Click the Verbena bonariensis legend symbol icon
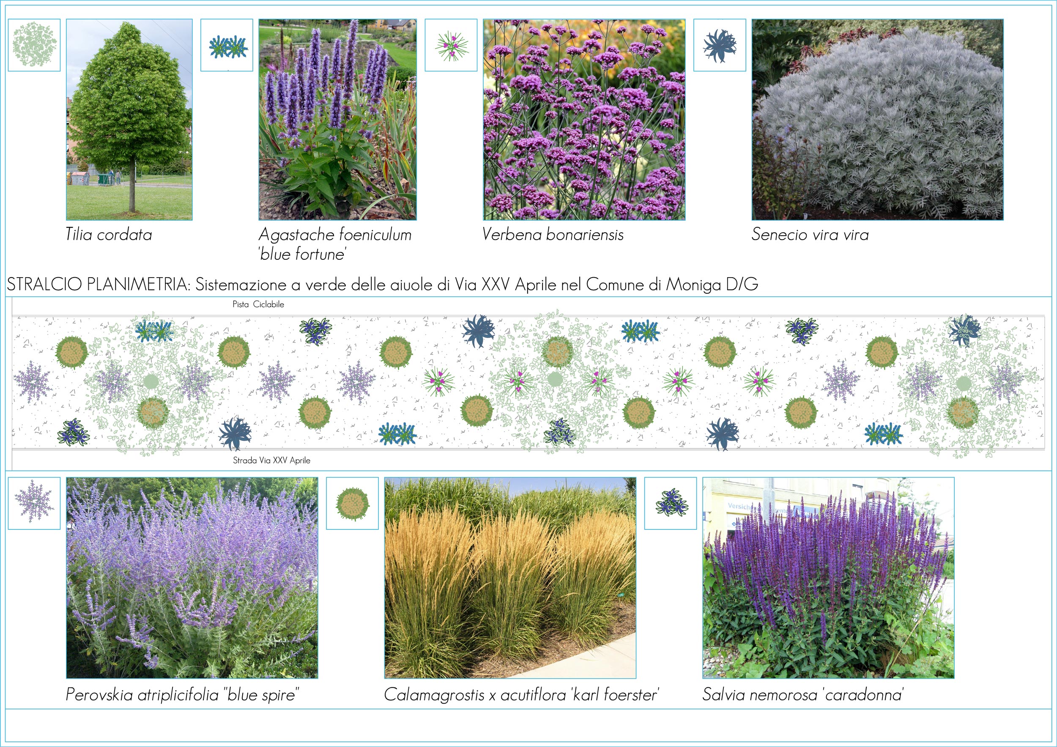Screen dimensions: 1057x747 pyautogui.click(x=451, y=45)
